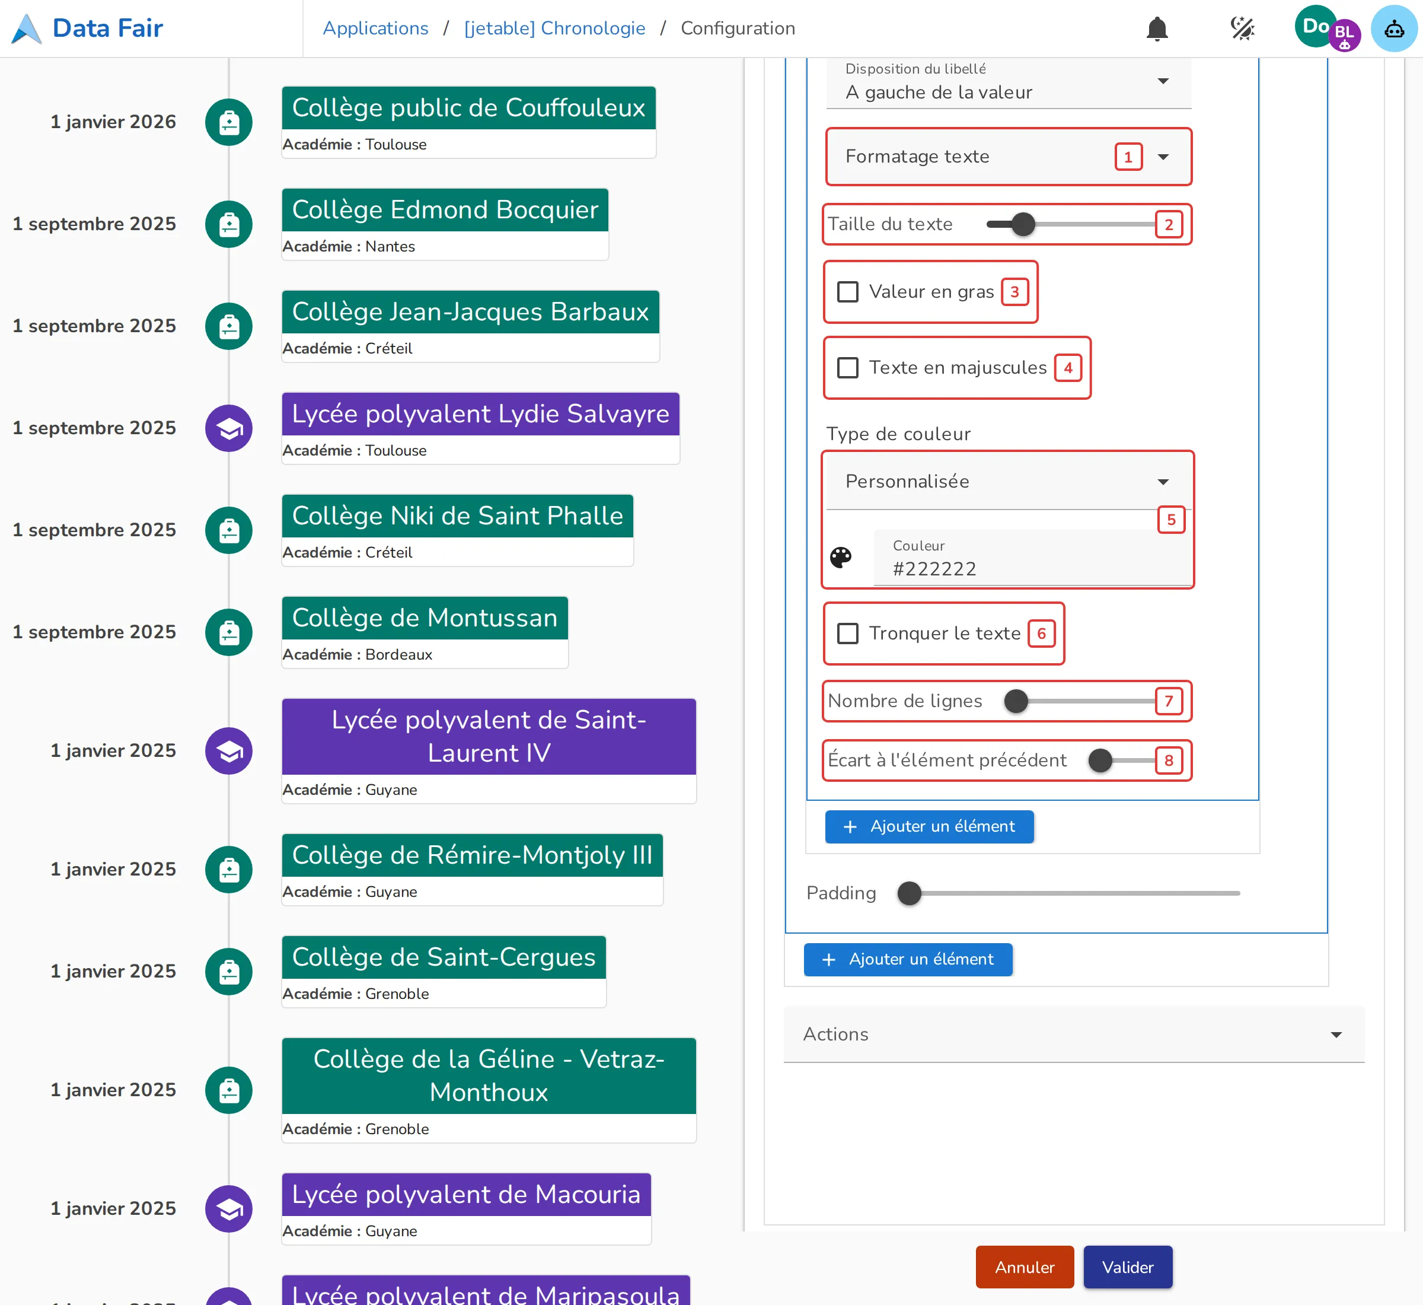Click the graduation cap icon for Lycée de Saint-Laurent IV

(x=229, y=750)
